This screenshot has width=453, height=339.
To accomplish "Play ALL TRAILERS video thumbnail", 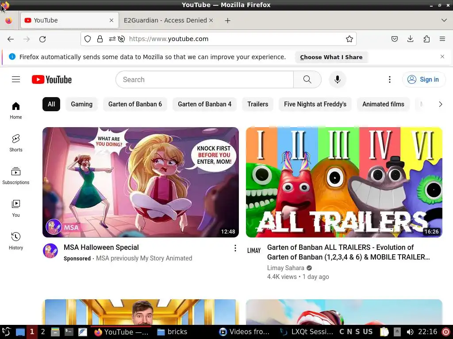I will [344, 182].
